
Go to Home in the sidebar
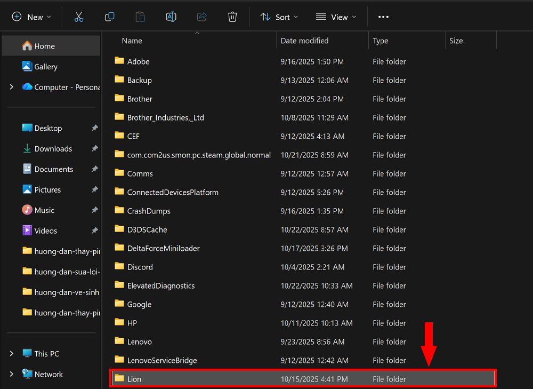(x=44, y=46)
